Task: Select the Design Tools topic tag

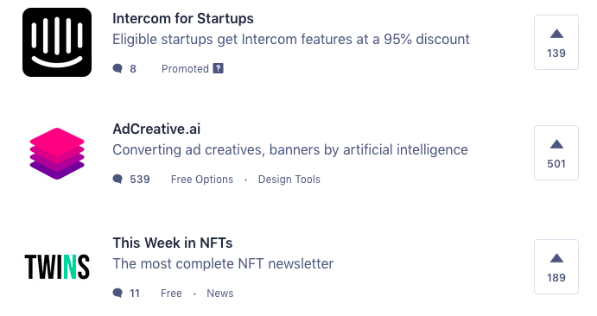Action: [289, 179]
